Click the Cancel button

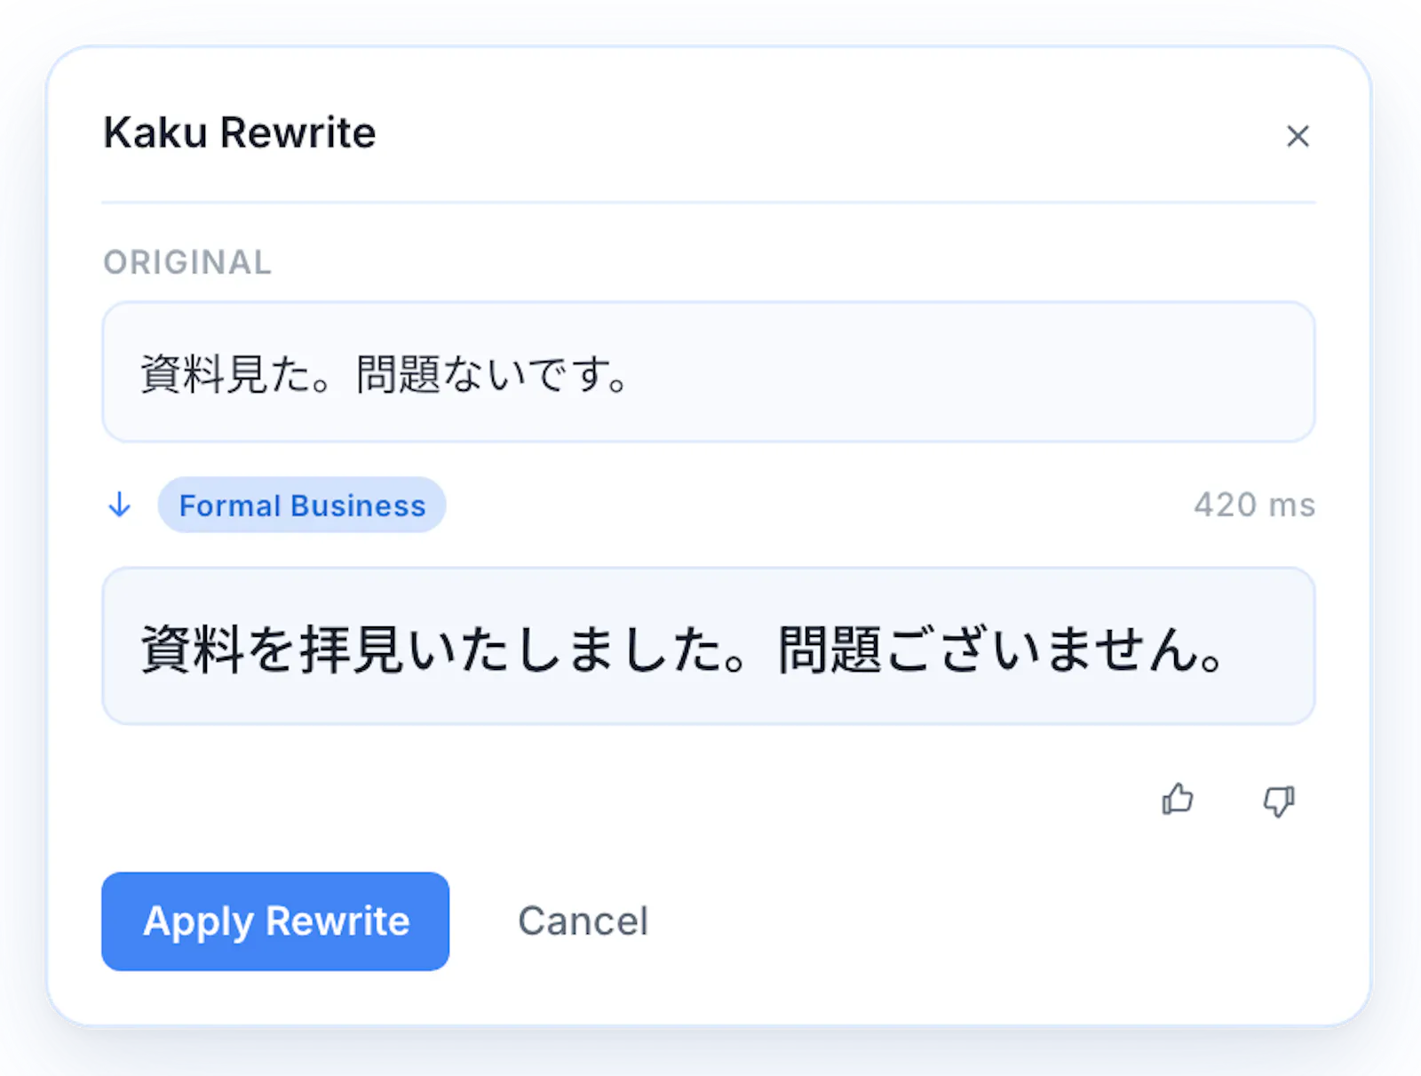click(x=583, y=921)
